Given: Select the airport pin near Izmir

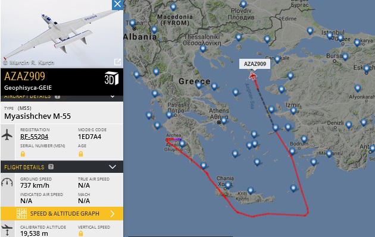Looking at the screenshot, I should pos(293,110).
